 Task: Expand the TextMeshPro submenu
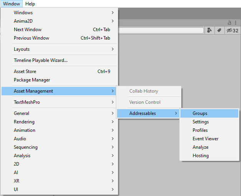click(27, 102)
